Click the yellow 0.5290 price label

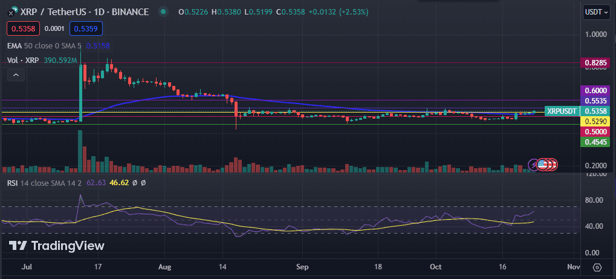tap(596, 122)
